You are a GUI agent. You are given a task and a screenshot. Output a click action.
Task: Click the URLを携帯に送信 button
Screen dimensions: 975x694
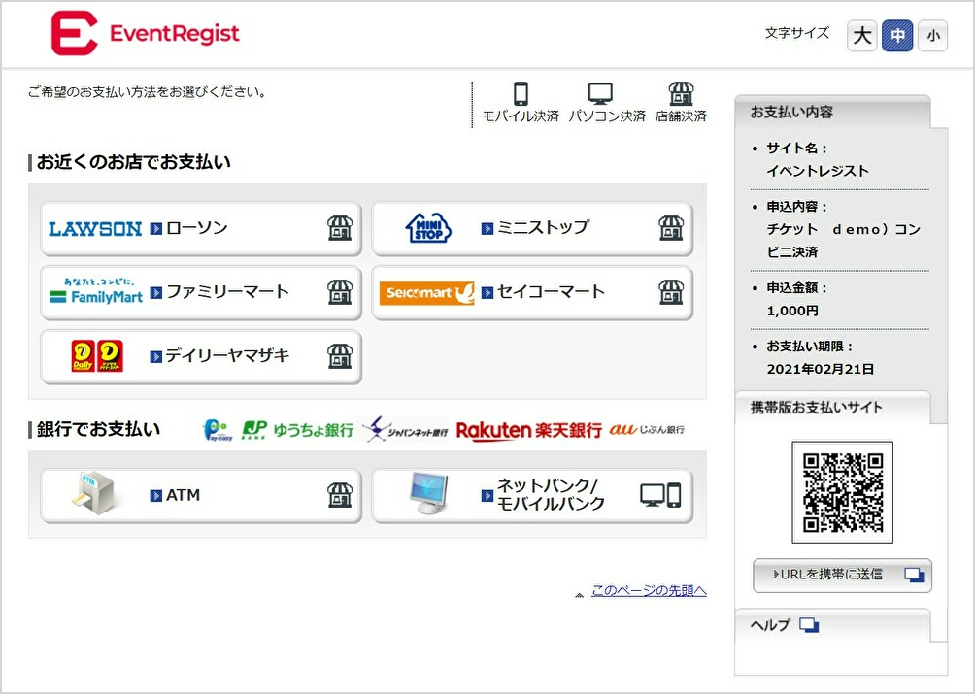point(842,576)
